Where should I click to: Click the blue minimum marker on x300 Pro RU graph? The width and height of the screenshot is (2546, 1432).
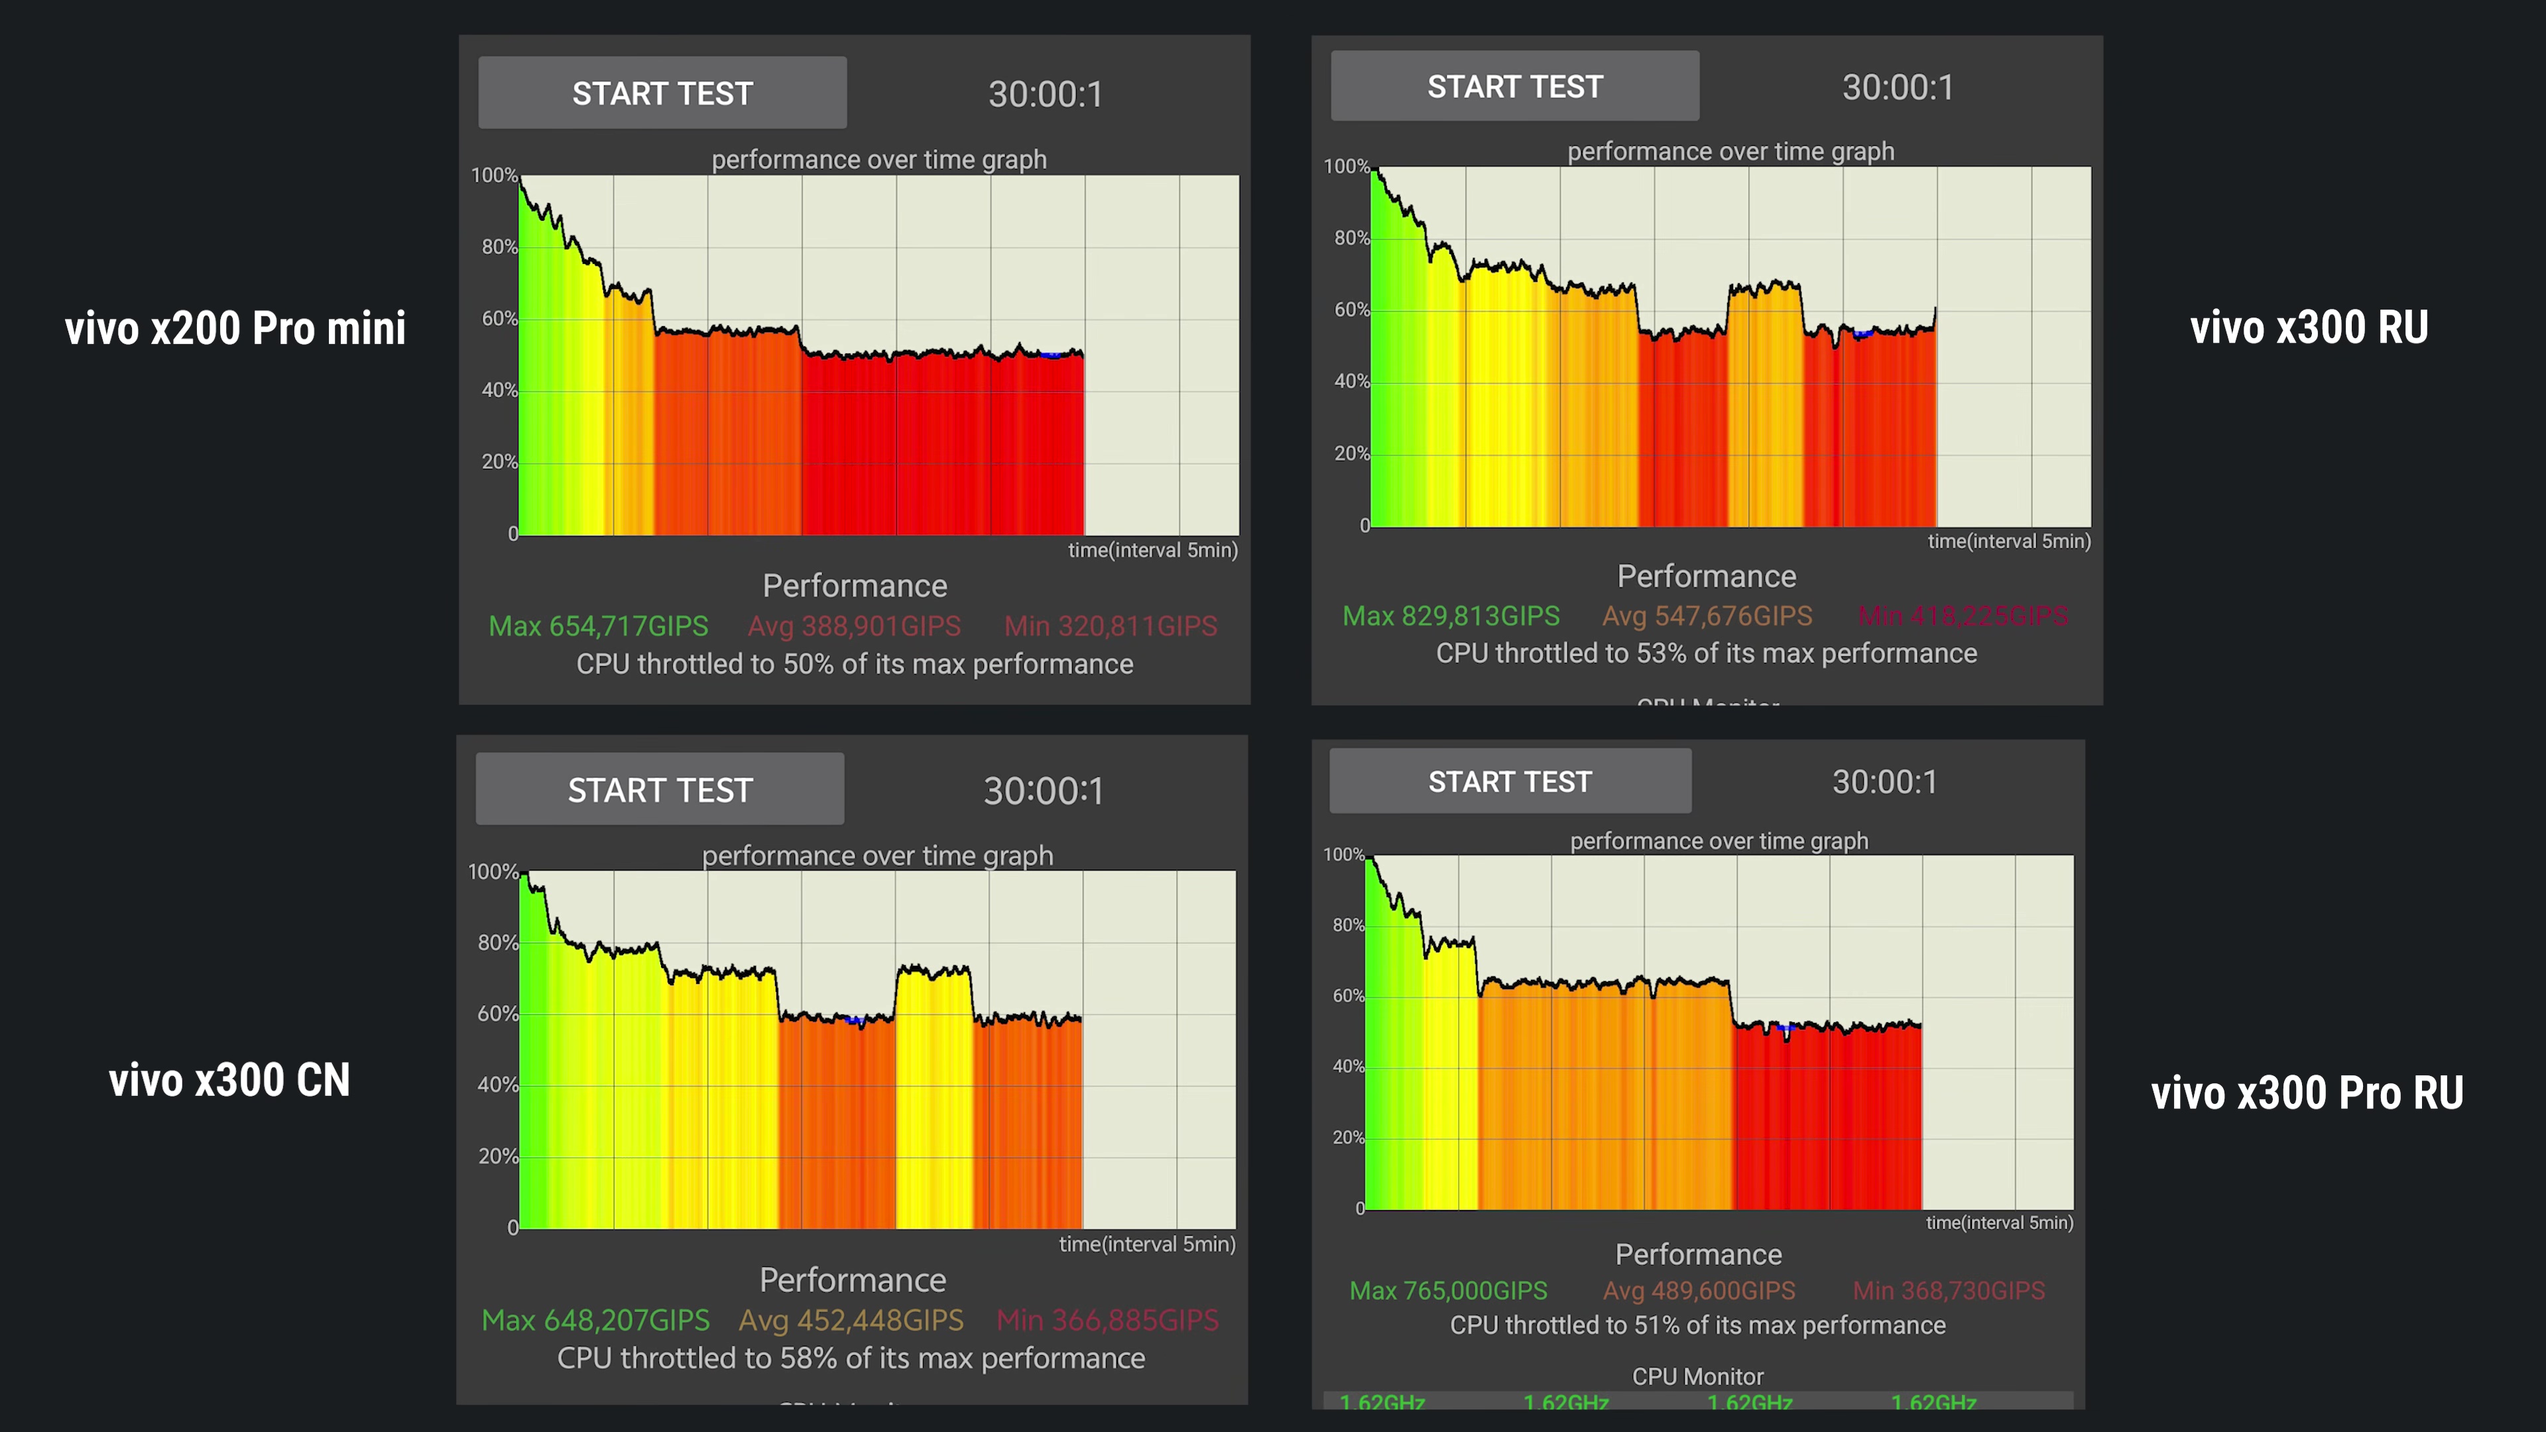[x=1785, y=1029]
